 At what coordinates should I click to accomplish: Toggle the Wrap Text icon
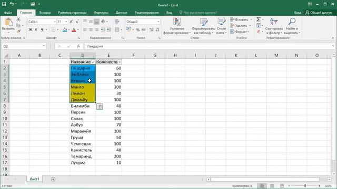click(117, 21)
